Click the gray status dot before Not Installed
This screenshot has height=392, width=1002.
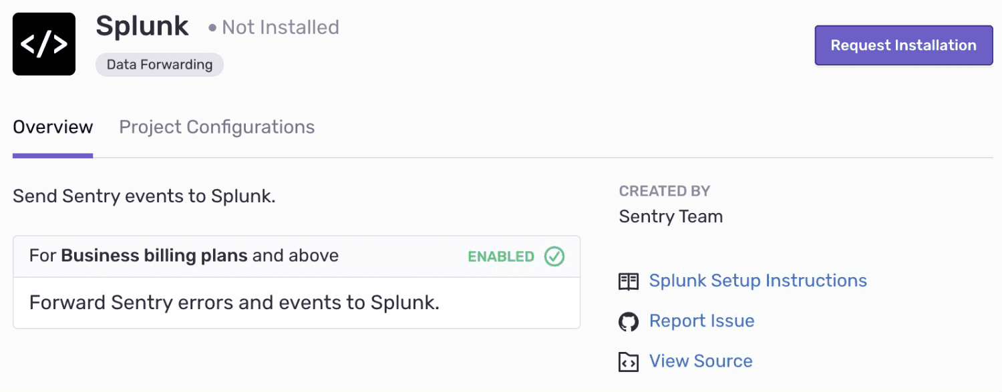212,28
